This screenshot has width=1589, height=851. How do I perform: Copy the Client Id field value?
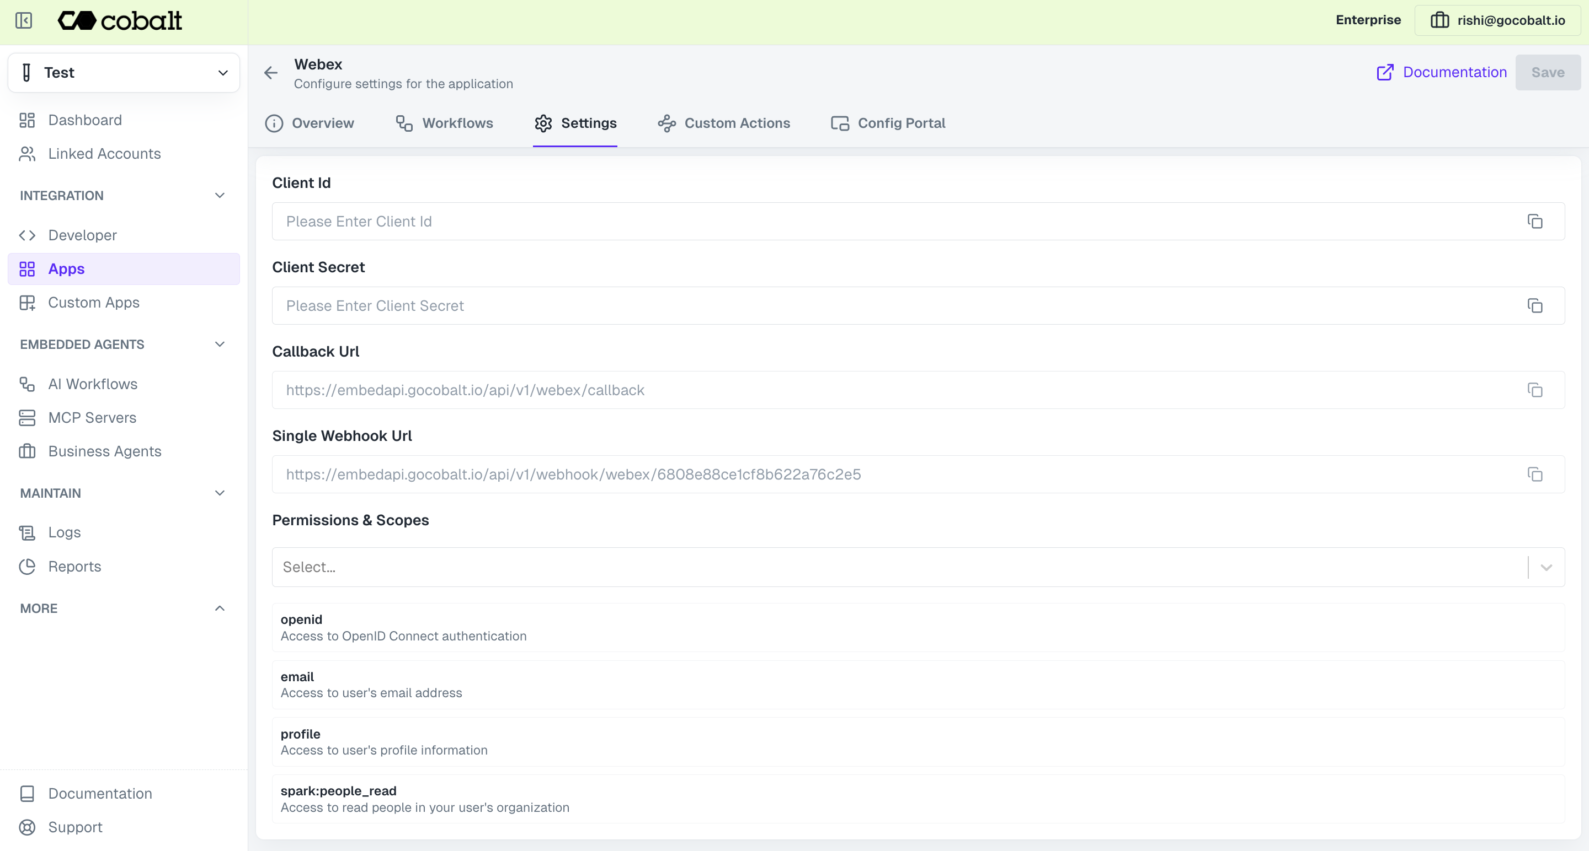click(x=1535, y=222)
